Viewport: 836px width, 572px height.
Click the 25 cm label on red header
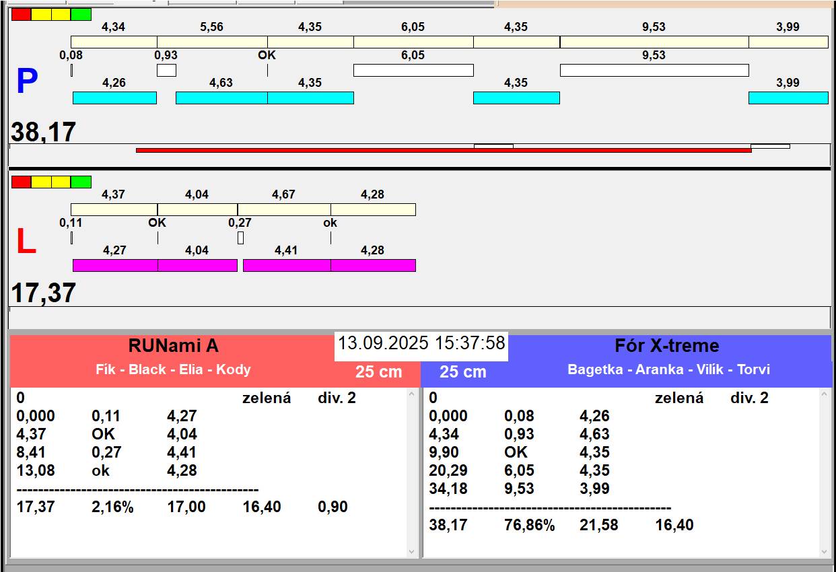(x=379, y=371)
